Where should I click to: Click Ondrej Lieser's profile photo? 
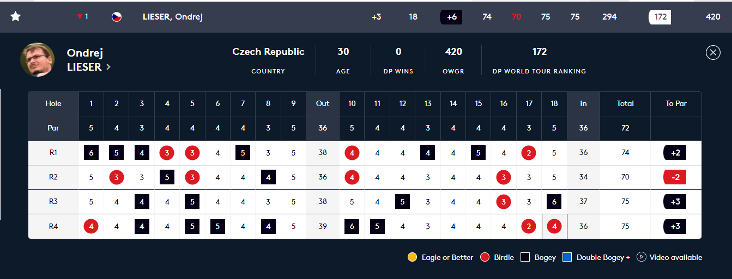pos(38,59)
